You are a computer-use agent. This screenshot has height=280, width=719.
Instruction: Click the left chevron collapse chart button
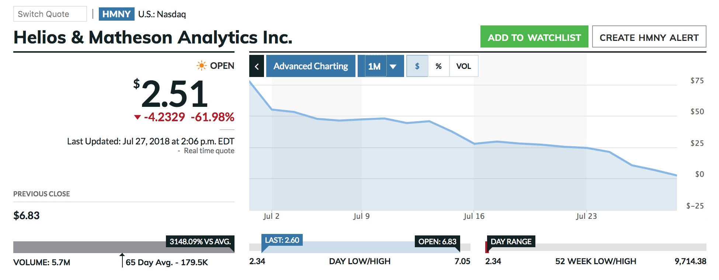click(x=257, y=66)
